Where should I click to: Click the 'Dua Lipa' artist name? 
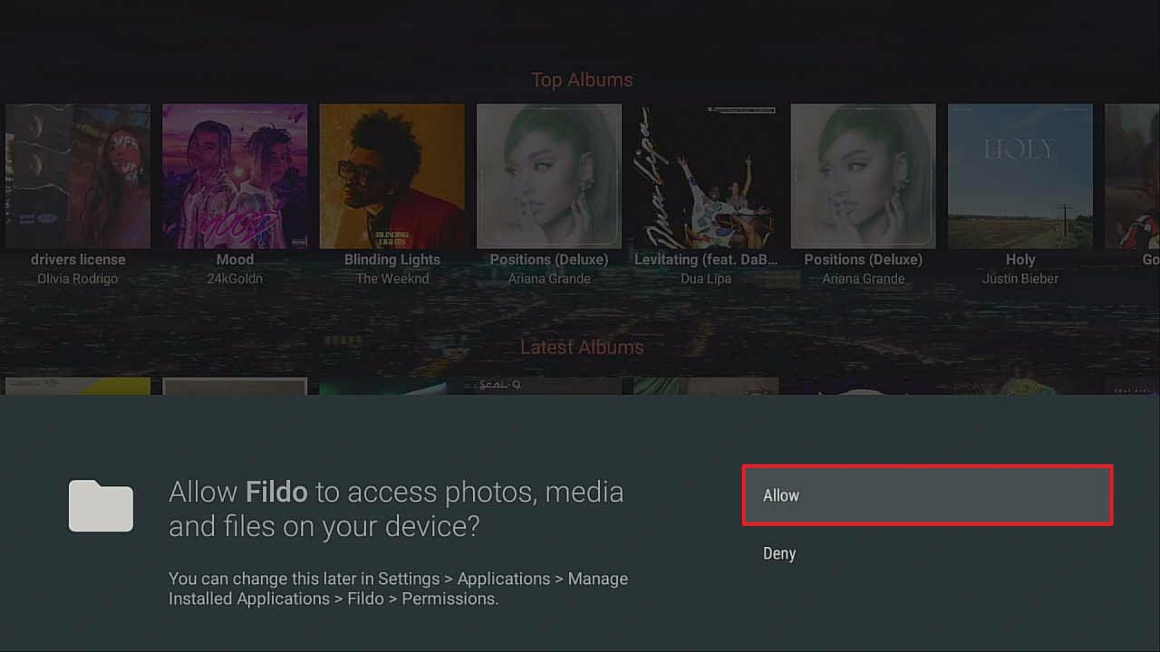706,279
